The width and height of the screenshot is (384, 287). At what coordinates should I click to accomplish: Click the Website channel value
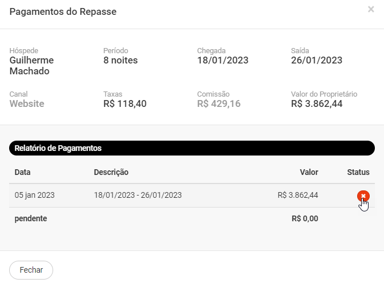(27, 103)
